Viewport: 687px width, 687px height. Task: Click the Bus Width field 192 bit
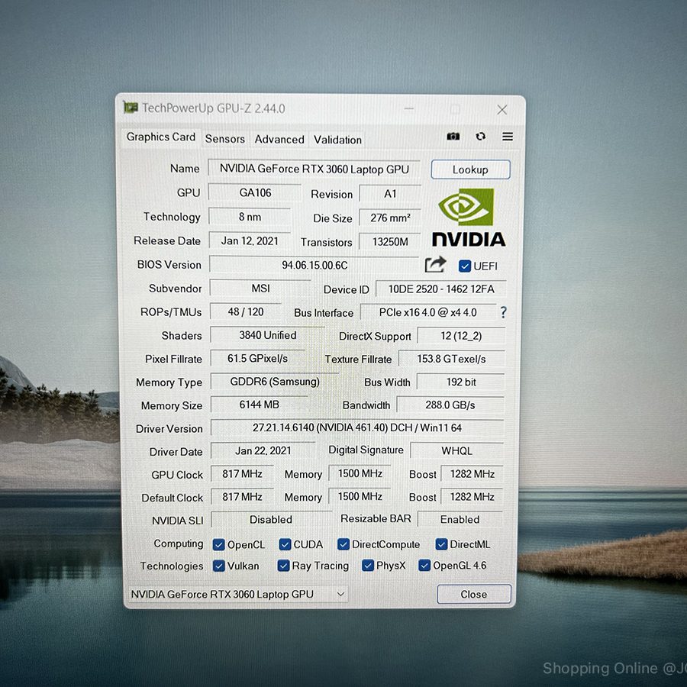coord(460,382)
